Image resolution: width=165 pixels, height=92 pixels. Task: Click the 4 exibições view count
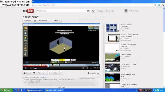[92, 73]
